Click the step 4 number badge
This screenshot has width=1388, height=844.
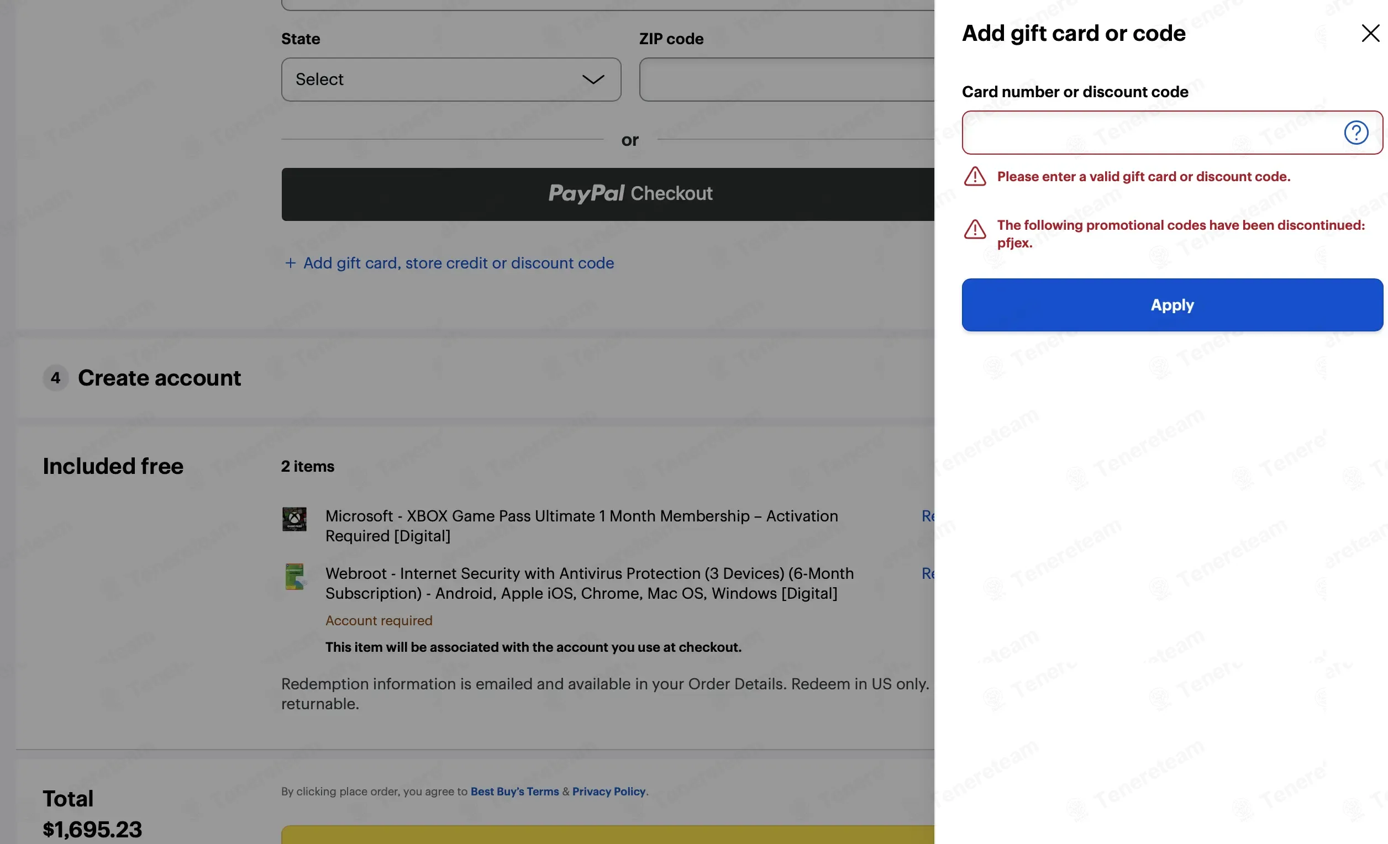tap(55, 377)
